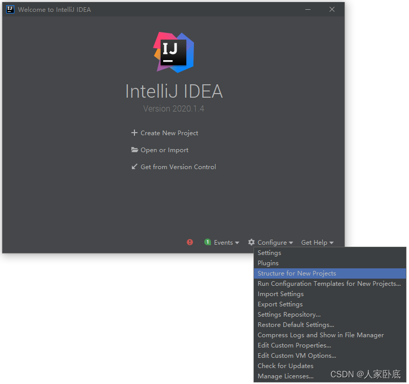409x384 pixels.
Task: Select Check for Updates entry
Action: (x=330, y=367)
